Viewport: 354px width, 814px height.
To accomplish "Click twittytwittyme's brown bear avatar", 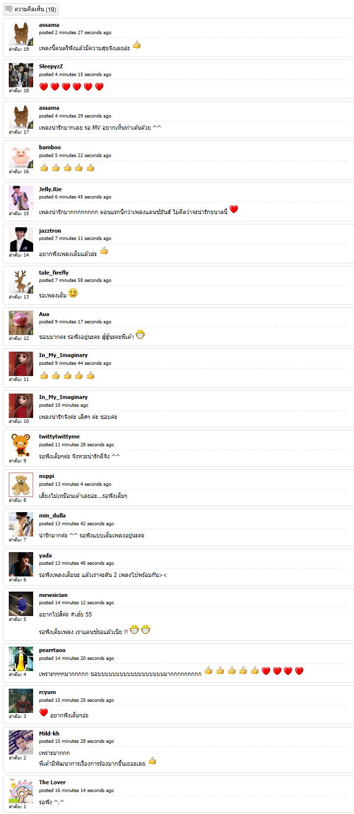I will pyautogui.click(x=21, y=445).
